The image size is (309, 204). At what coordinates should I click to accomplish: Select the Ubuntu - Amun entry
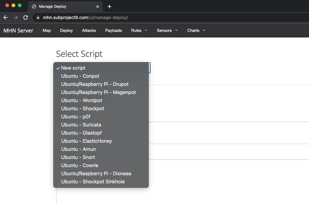[101, 149]
